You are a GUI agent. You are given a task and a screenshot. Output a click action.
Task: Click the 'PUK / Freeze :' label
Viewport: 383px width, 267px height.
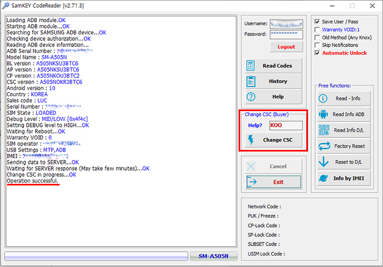click(x=263, y=216)
